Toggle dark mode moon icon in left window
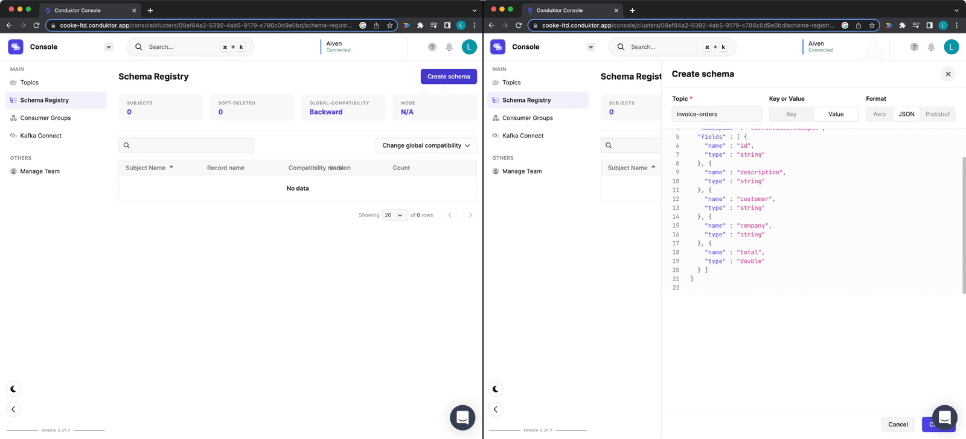 pos(13,389)
